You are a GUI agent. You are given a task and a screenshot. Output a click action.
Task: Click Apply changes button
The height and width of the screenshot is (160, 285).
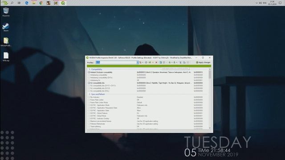(203, 62)
